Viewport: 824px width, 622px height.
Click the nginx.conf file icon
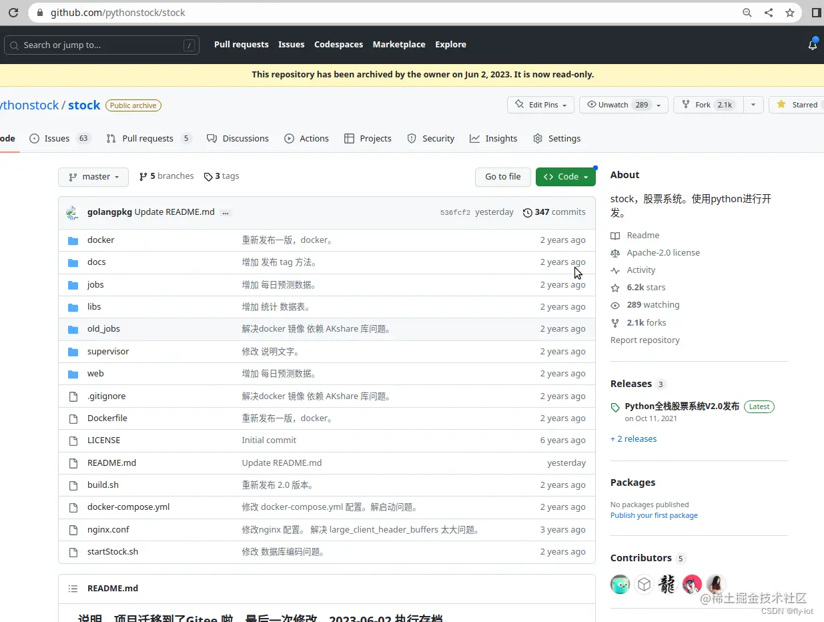(x=73, y=530)
